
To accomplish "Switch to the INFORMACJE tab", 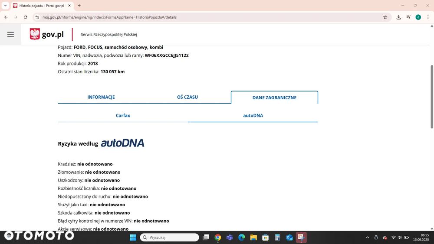I will [x=101, y=97].
